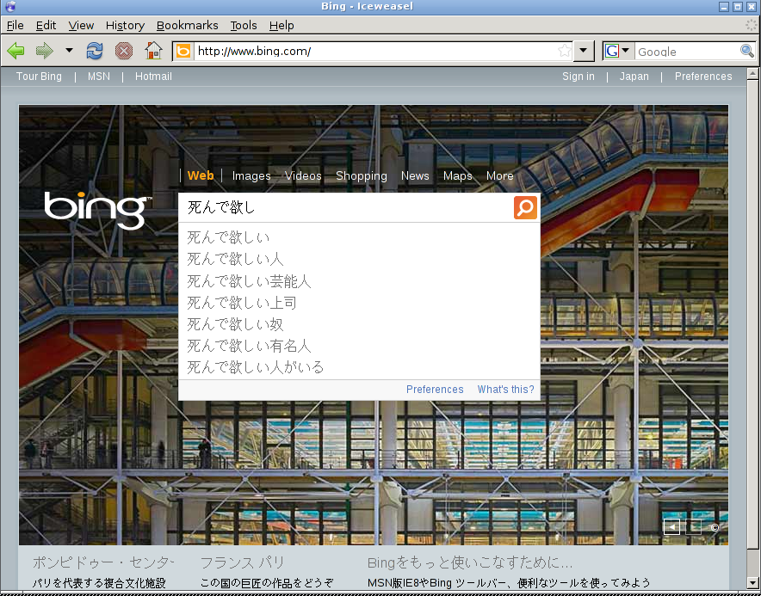Switch to the Images search tab

pos(251,176)
